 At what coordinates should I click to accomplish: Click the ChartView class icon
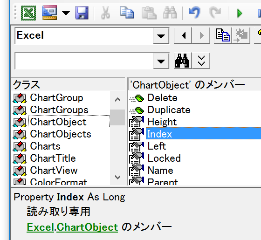20,171
